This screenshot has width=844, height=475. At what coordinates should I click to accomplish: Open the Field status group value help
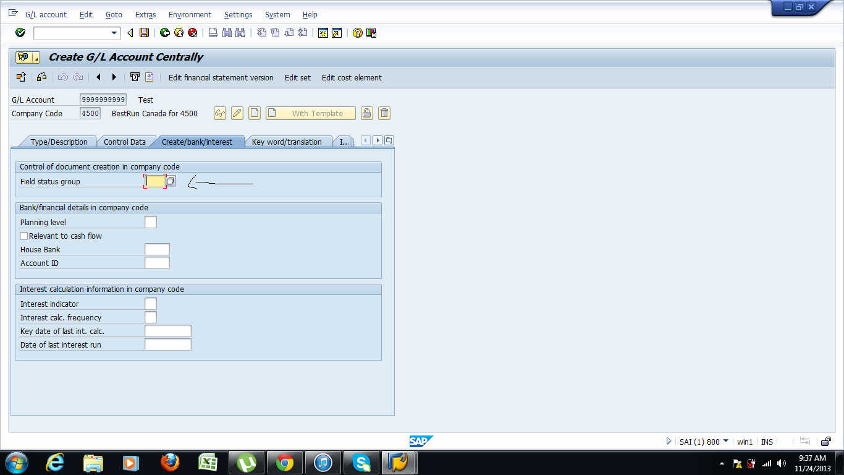point(170,181)
